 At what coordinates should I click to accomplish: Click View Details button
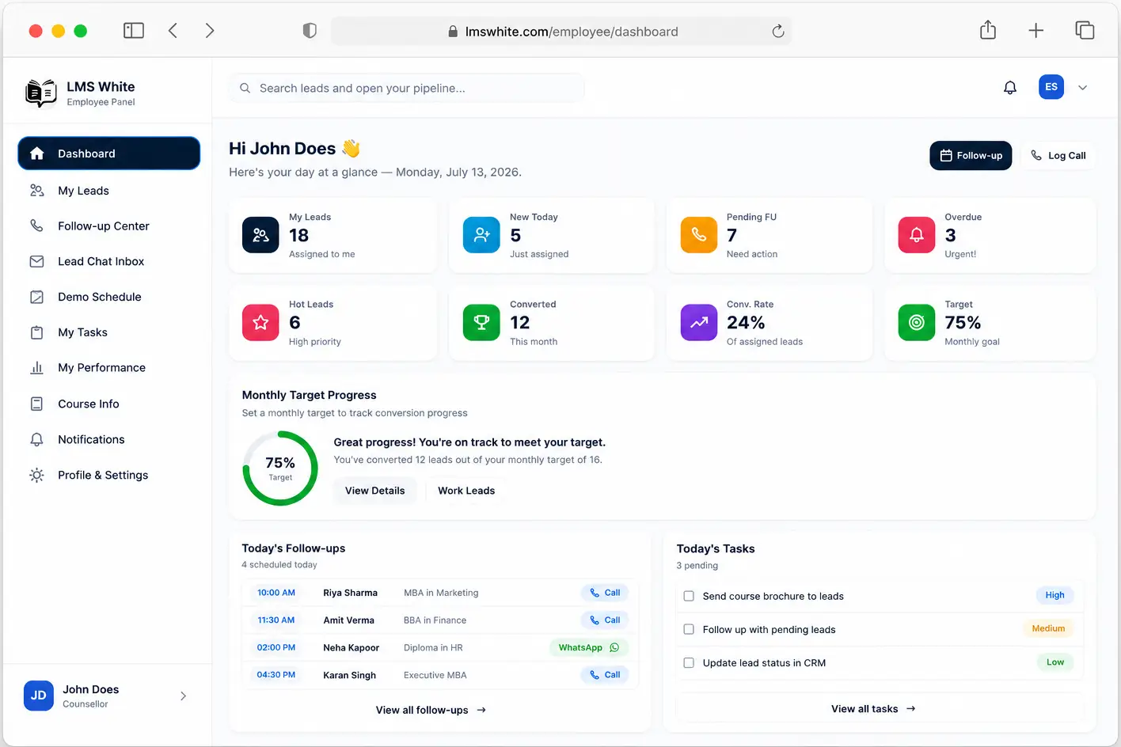[374, 491]
